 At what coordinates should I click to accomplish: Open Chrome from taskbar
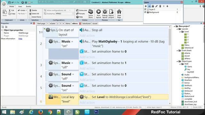(x=50, y=112)
